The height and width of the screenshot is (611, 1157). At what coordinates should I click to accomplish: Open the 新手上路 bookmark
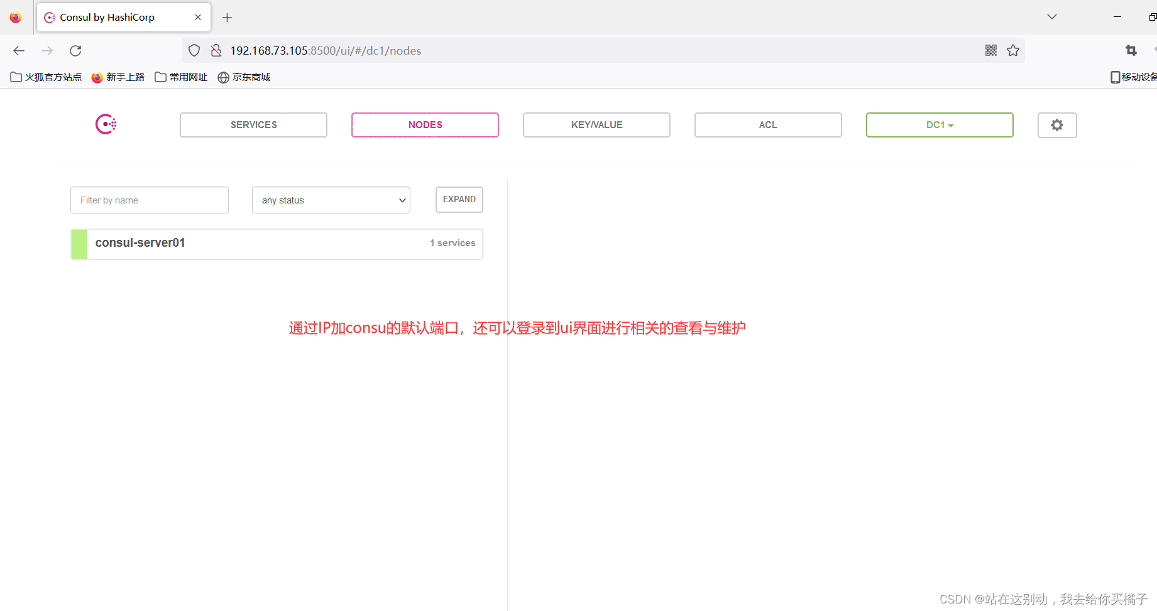(118, 77)
